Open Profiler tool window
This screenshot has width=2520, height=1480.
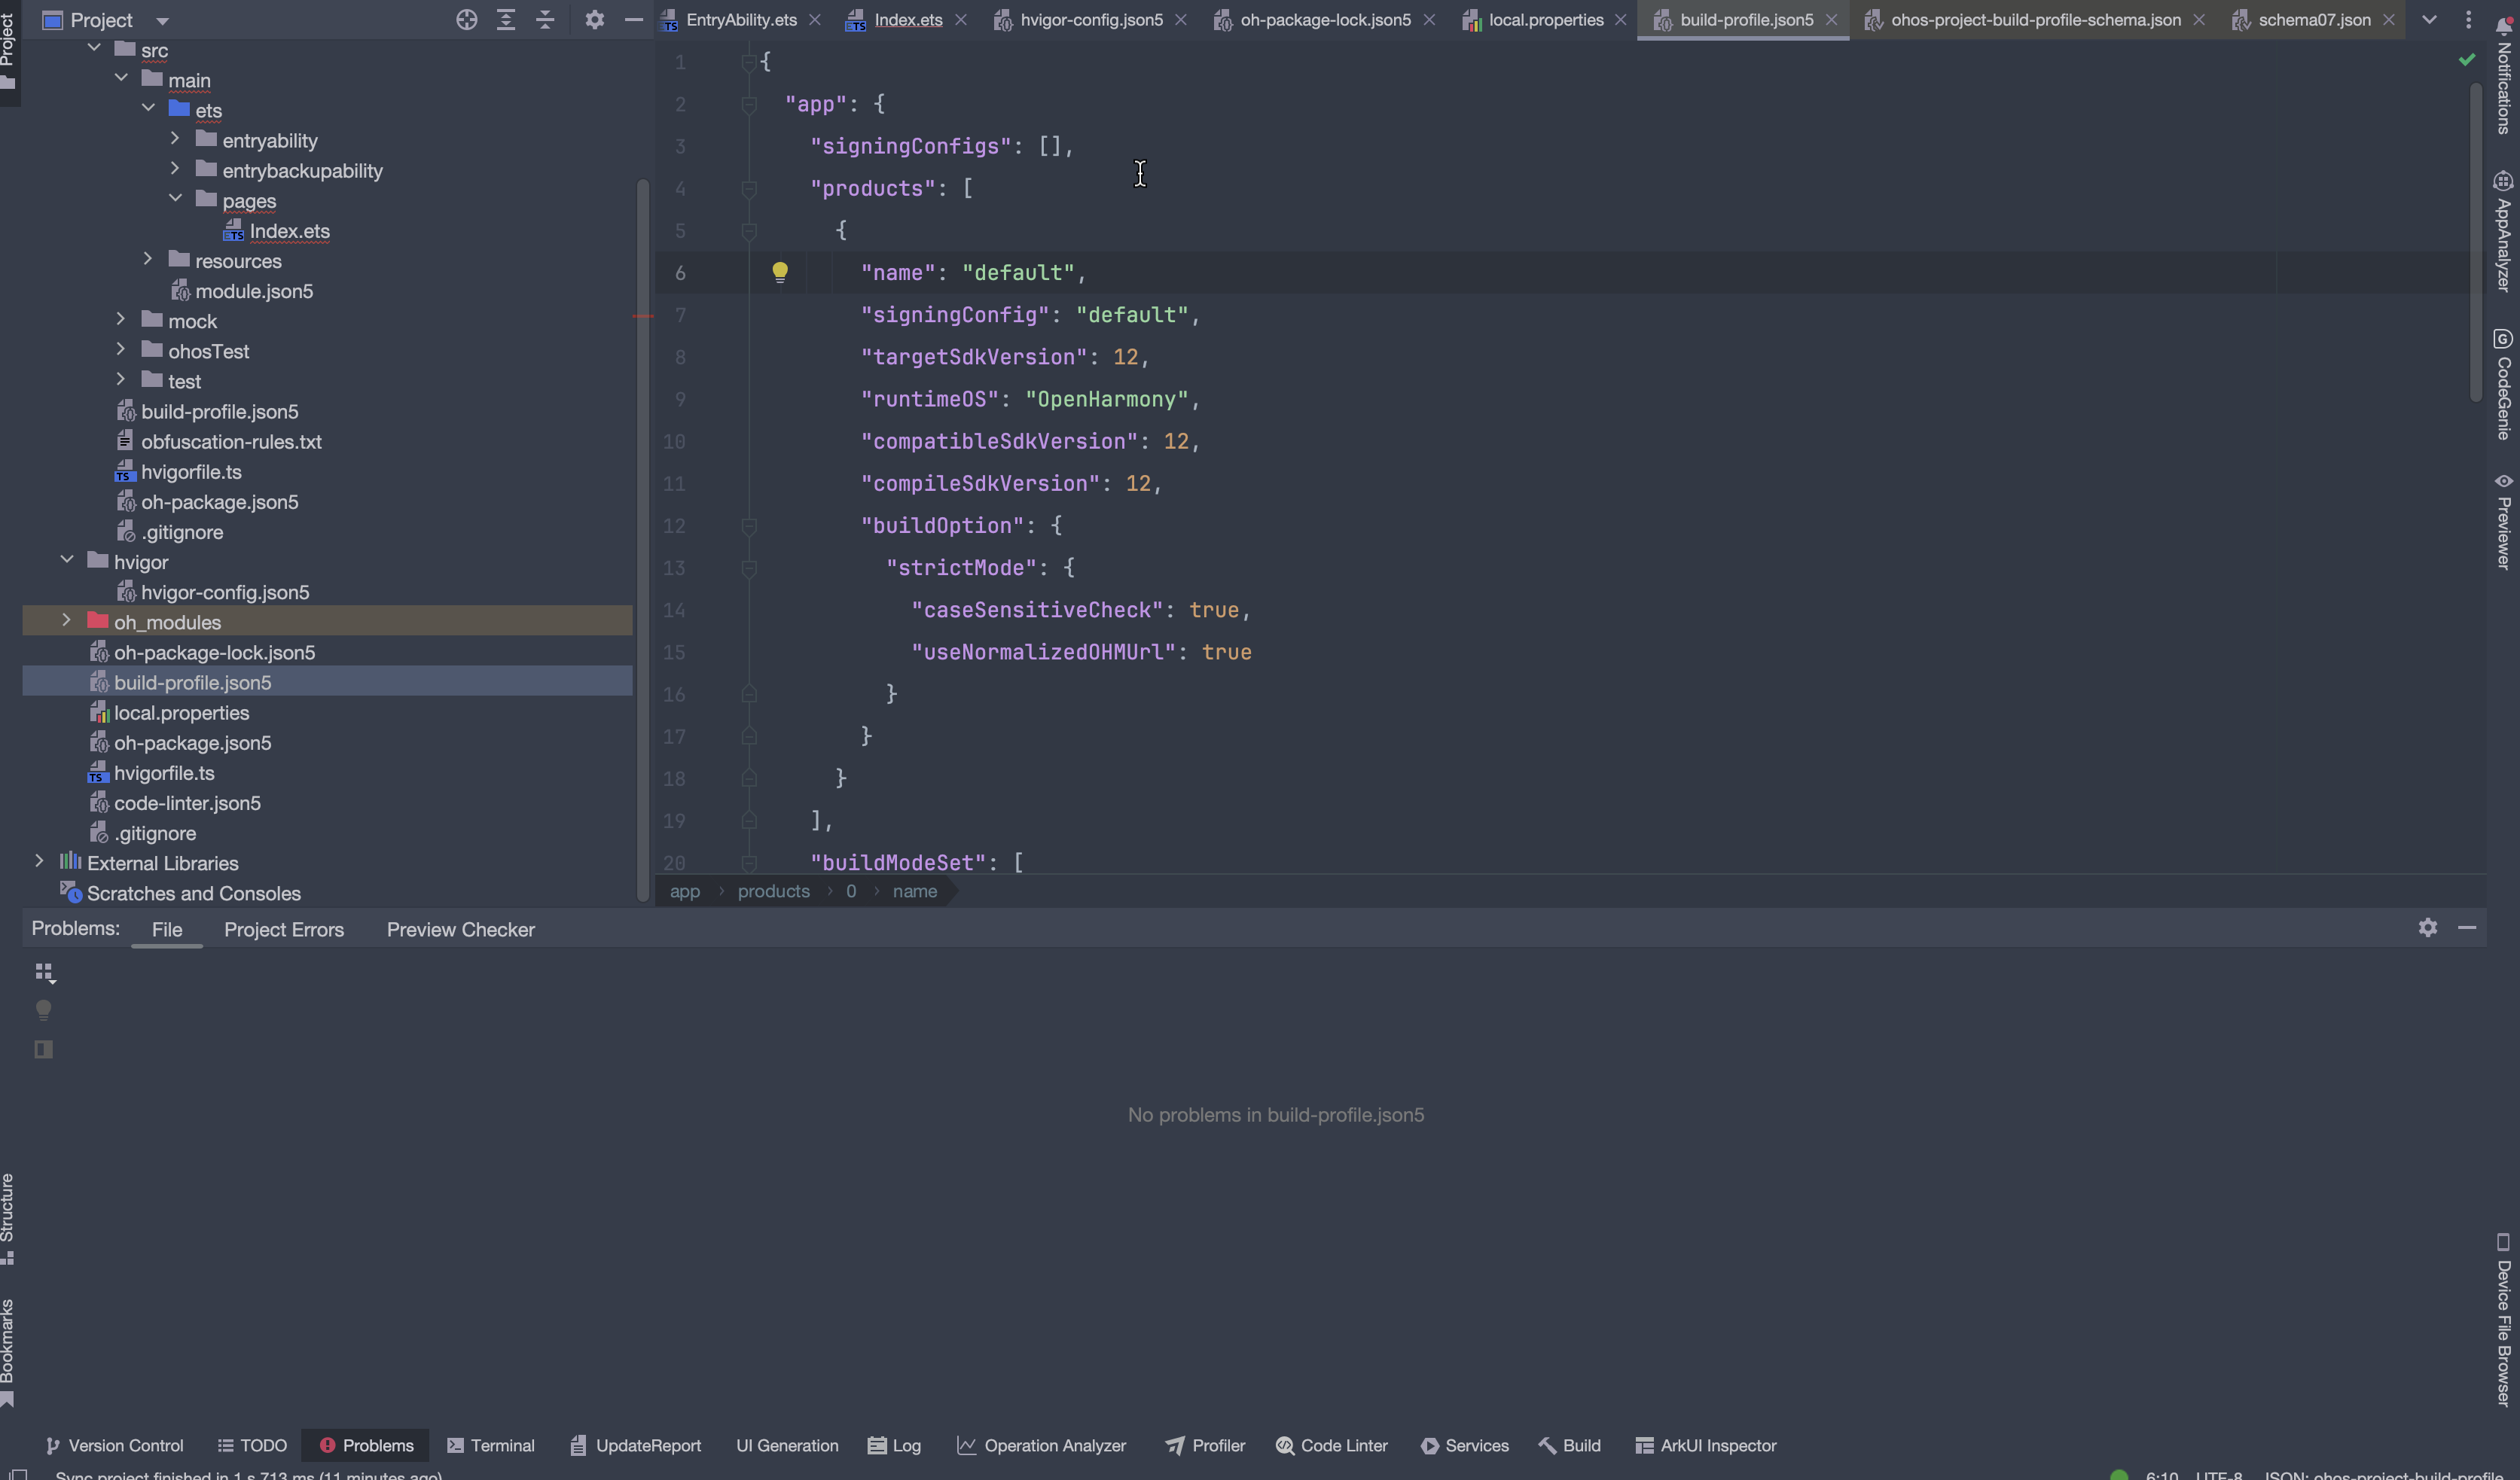pos(1205,1445)
